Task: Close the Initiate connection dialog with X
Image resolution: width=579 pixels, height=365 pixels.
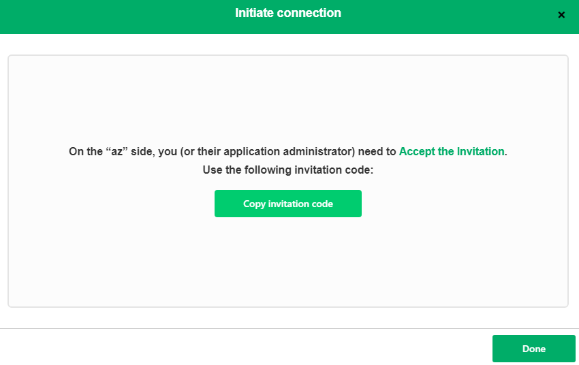Action: 561,15
